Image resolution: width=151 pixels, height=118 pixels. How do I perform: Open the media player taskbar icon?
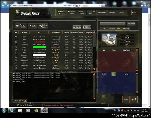28,110
